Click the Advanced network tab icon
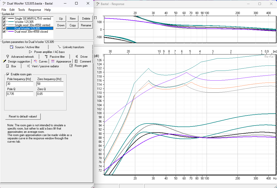Image resolution: width=277 pixels, height=188 pixels. tap(8, 57)
